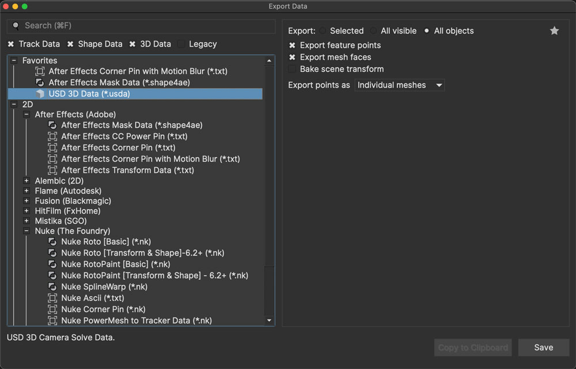
Task: Click the HitFilm (FxHome) label
Action: (x=67, y=211)
